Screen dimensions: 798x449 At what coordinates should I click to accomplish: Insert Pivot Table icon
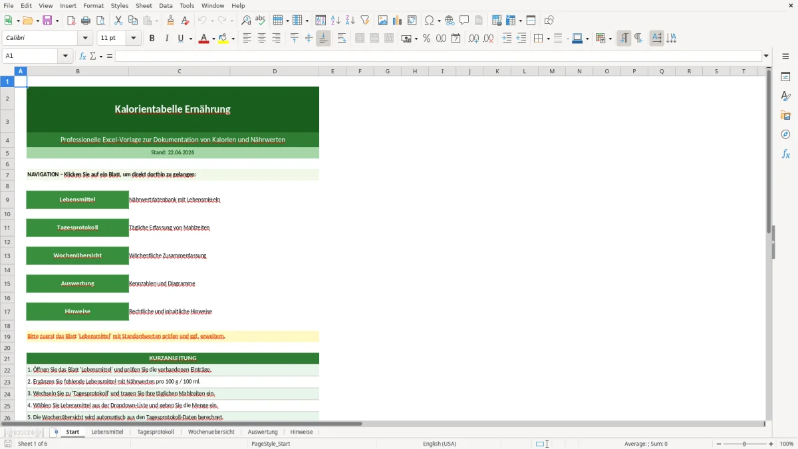pyautogui.click(x=412, y=21)
